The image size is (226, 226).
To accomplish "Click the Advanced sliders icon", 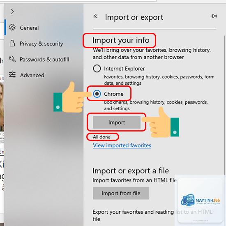I will 12,75.
